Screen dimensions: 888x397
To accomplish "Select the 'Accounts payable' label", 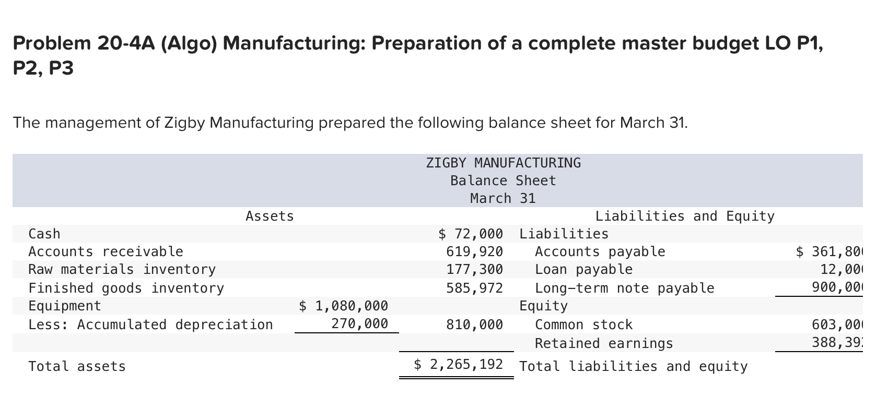I will pos(600,251).
